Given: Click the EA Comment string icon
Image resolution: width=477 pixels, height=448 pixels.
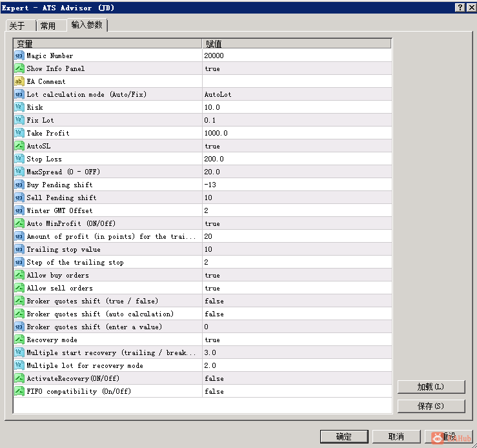Looking at the screenshot, I should point(19,81).
